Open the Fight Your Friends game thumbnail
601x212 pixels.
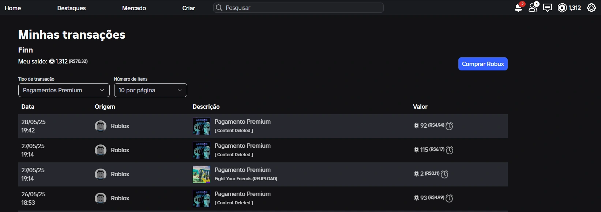(202, 174)
